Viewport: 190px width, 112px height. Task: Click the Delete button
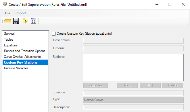pyautogui.click(x=173, y=85)
